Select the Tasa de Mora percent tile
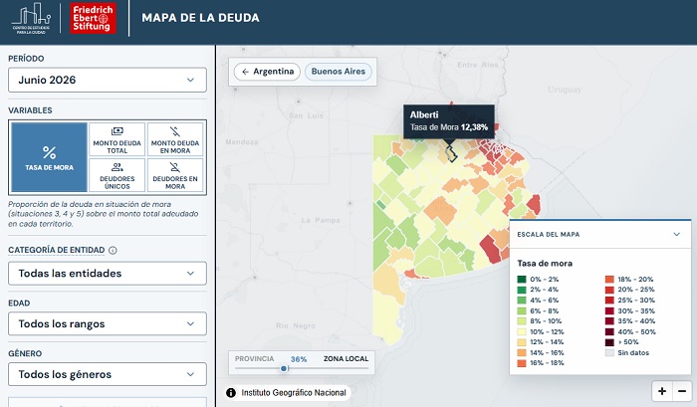Image resolution: width=697 pixels, height=407 pixels. [50, 157]
